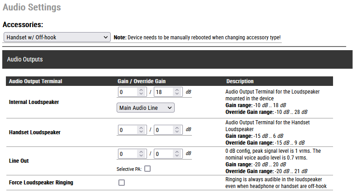The image size is (353, 193).
Task: Click the Internal Loudspeaker gain input field
Action: [127, 92]
